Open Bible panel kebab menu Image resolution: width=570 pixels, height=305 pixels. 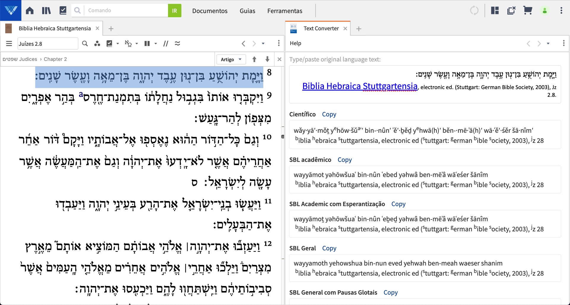click(x=278, y=43)
